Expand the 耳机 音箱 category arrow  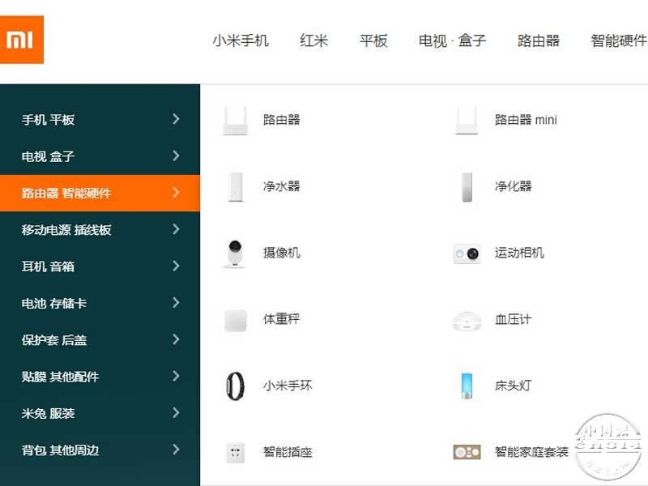(176, 266)
